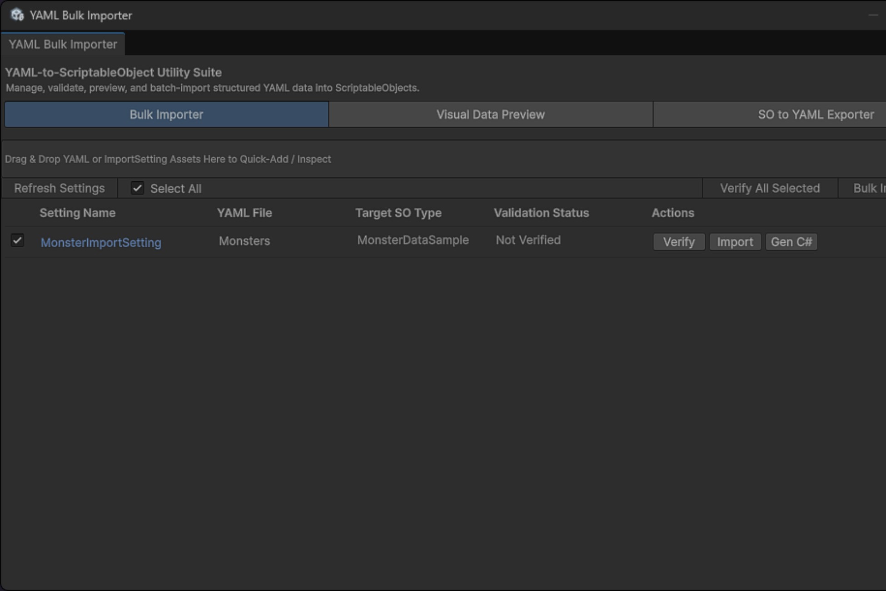886x591 pixels.
Task: Click the YAML-to-ScriptableObject Utility Suite heading
Action: pyautogui.click(x=114, y=72)
